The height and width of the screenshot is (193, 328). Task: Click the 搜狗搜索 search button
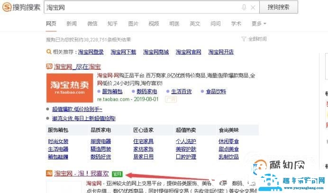tap(279, 7)
